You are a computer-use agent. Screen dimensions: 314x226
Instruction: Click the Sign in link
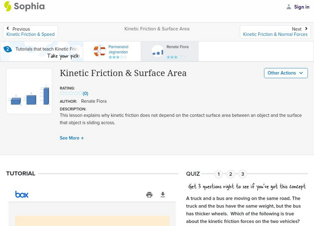[x=301, y=7]
